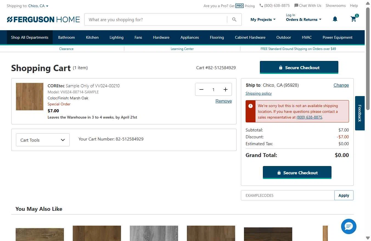Focus the What are you shopping for search box

(x=156, y=19)
